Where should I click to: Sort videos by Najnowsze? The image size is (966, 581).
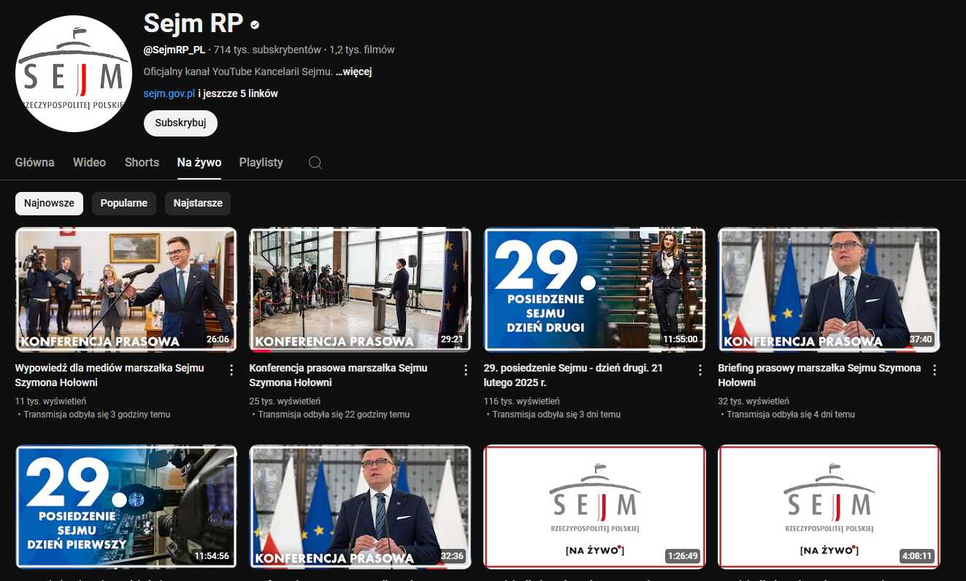49,204
